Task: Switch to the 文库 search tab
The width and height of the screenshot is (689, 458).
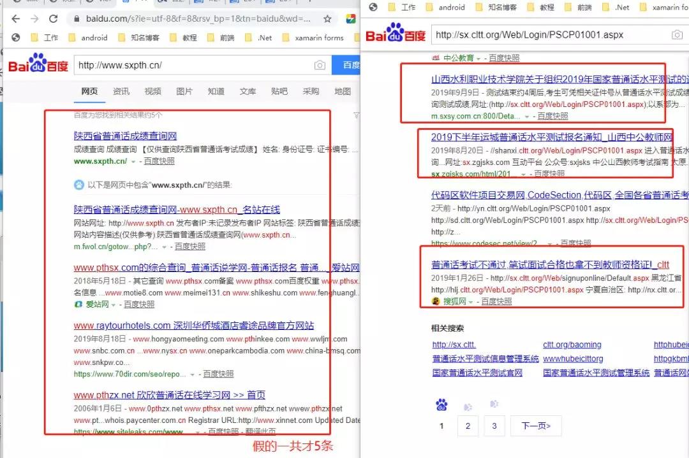Action: point(248,91)
